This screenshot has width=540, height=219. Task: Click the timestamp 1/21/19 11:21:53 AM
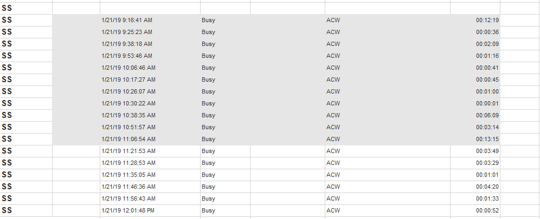tap(128, 151)
